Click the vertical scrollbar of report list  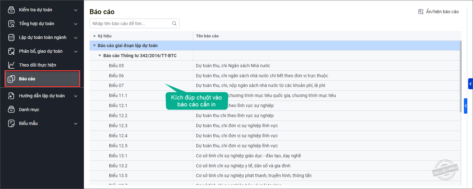(460, 77)
